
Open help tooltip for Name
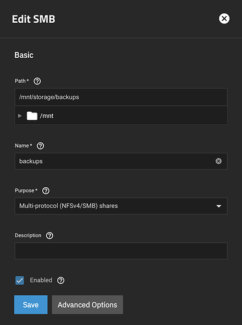(40, 146)
